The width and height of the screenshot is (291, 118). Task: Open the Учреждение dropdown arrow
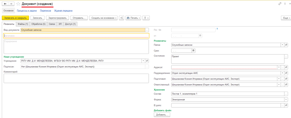click(143, 61)
